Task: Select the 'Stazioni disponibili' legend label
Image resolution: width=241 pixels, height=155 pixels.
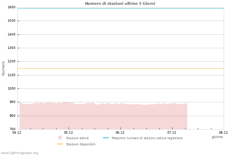Action: 81,144
